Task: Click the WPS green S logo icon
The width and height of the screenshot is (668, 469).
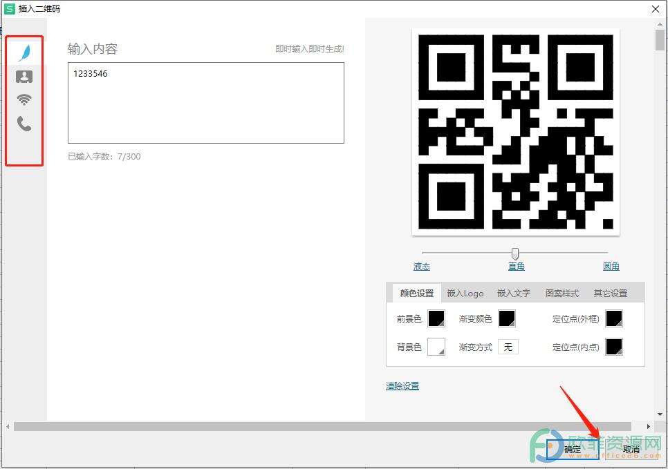Action: point(9,9)
